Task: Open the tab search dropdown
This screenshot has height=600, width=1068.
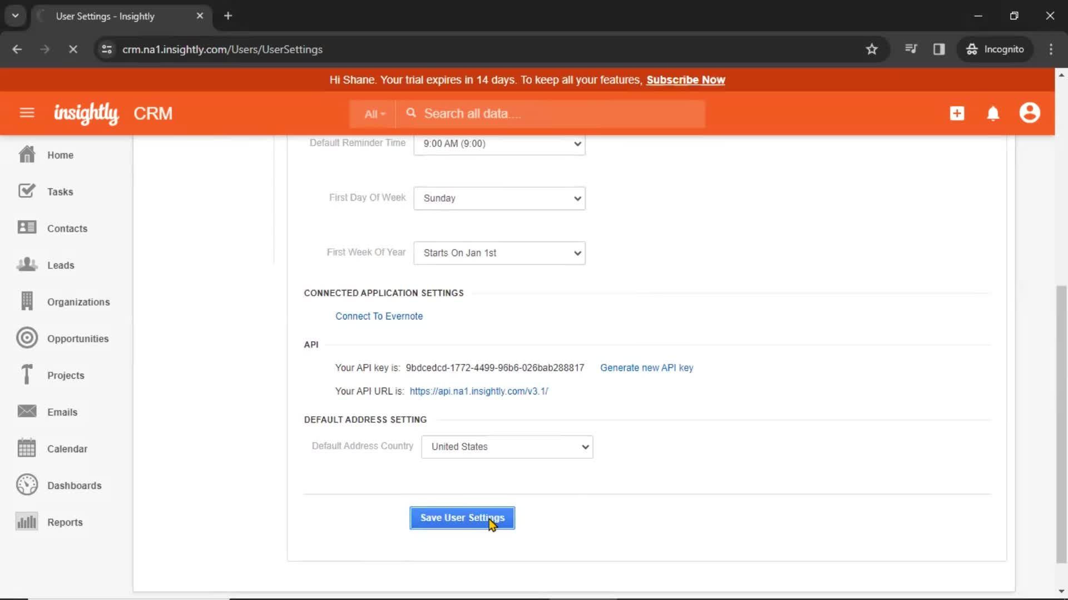Action: point(15,16)
